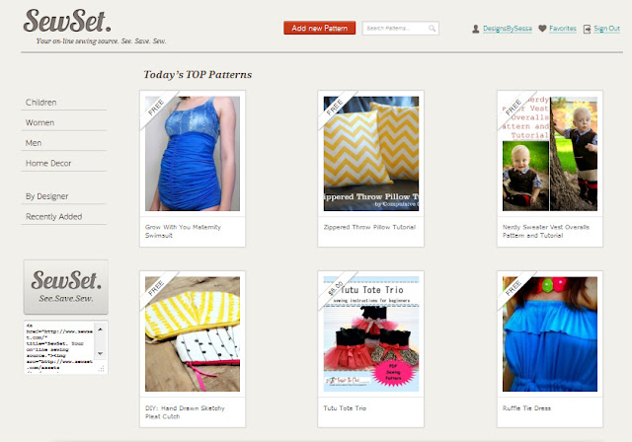Screen dimensions: 632x442
Task: Open the DesignsBySessa profile link
Action: (508, 29)
